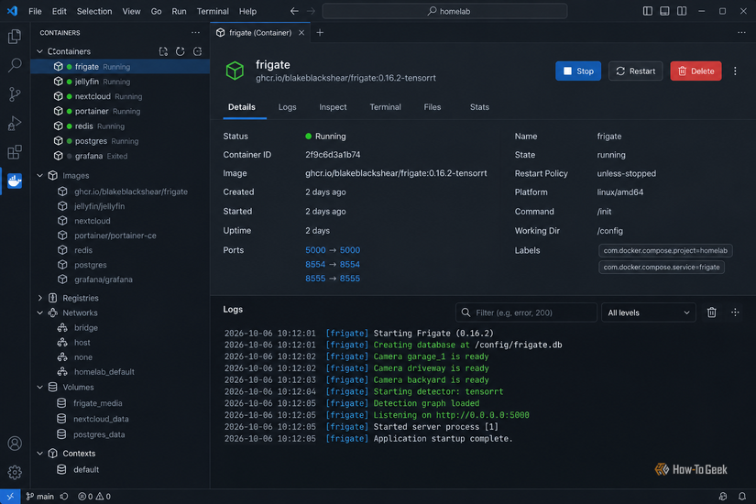Select the Docker containers view icon
Viewport: 756px width, 504px height.
[x=15, y=181]
